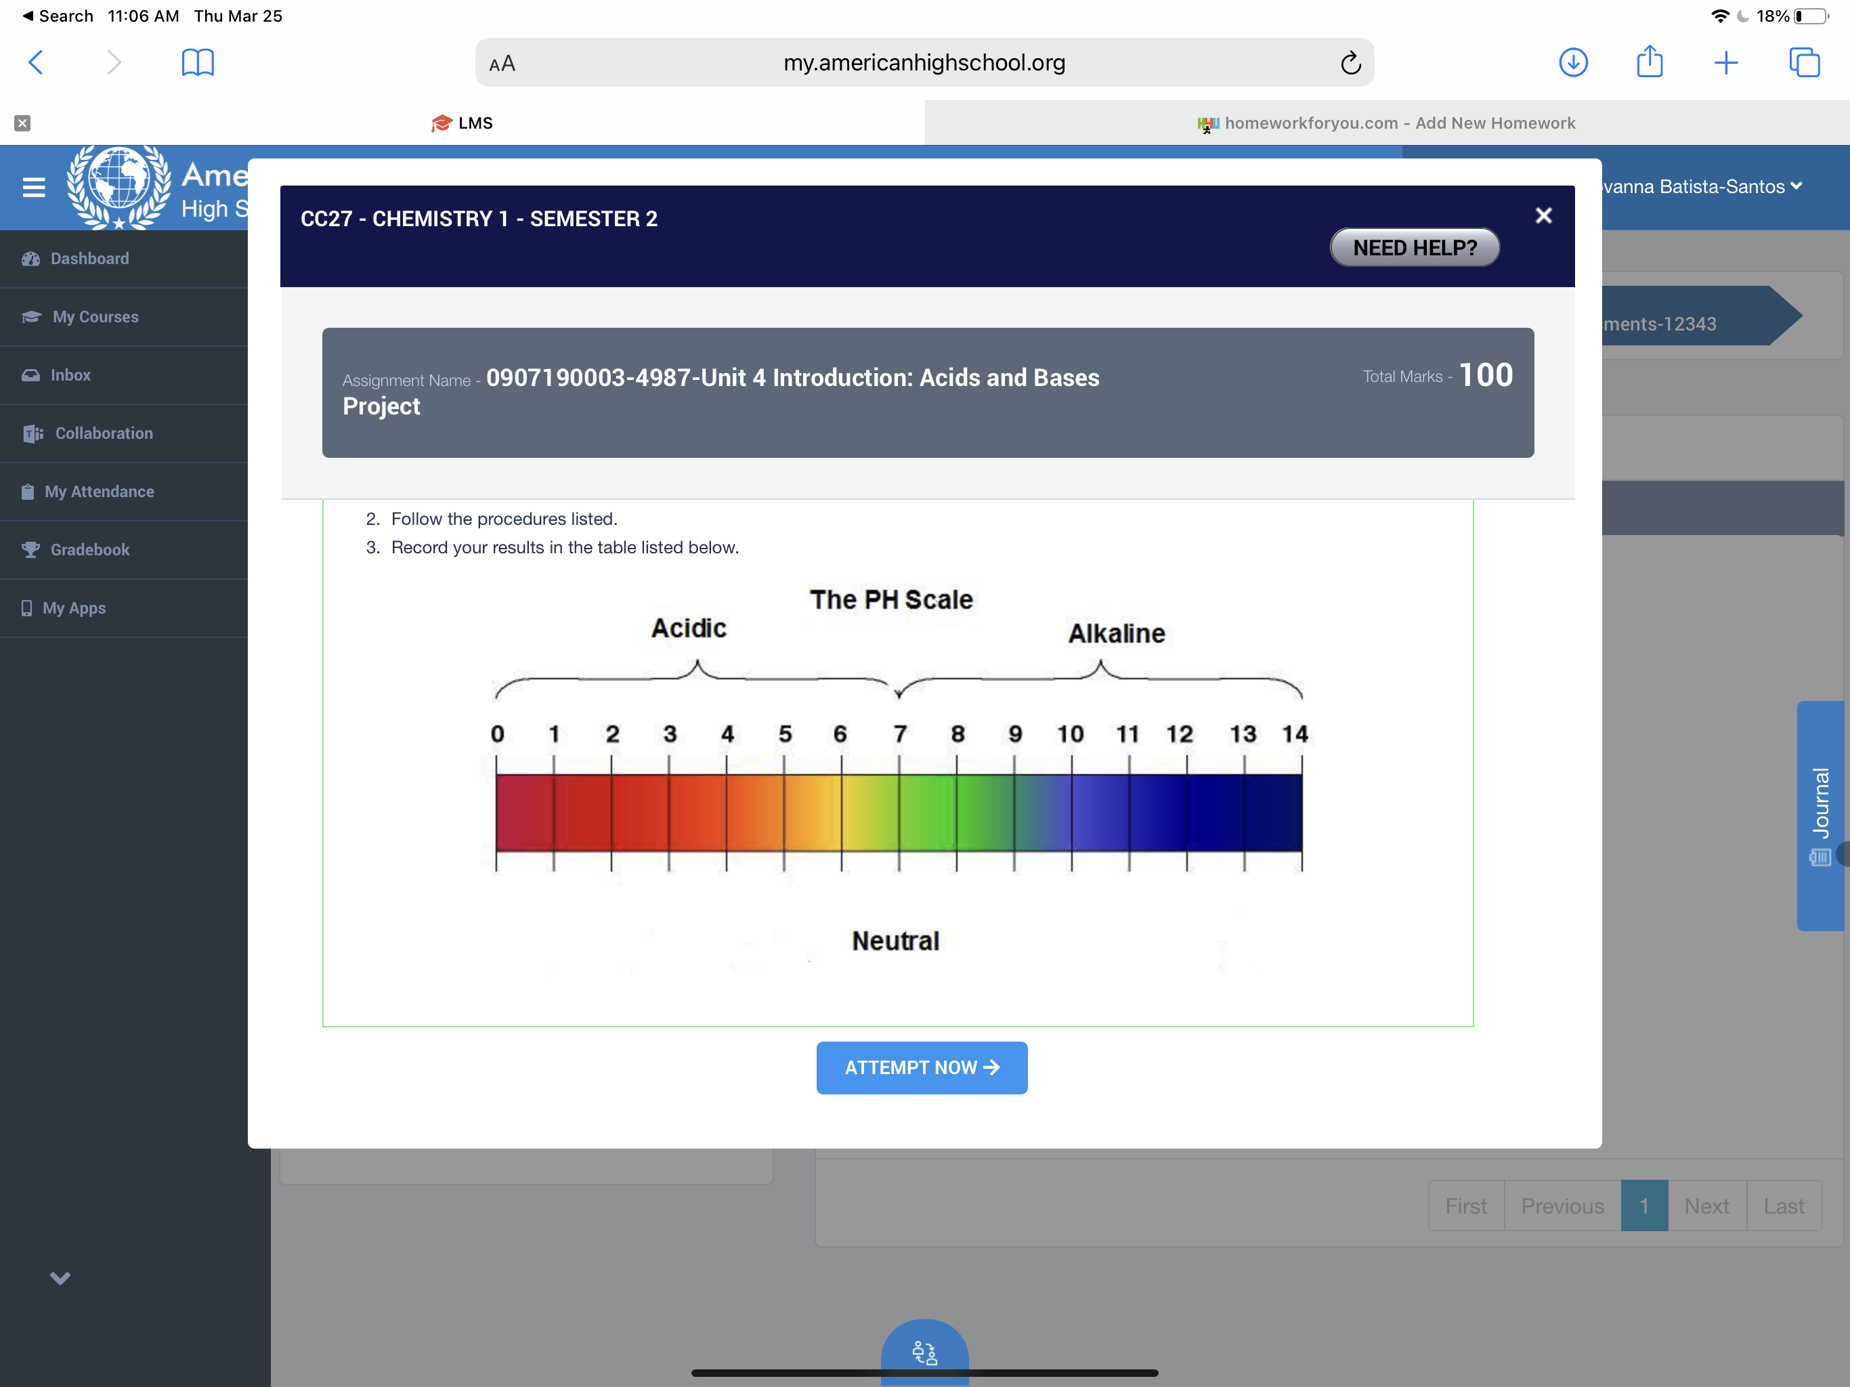Image resolution: width=1850 pixels, height=1387 pixels.
Task: Close the LMS tab with the x icon
Action: pos(22,123)
